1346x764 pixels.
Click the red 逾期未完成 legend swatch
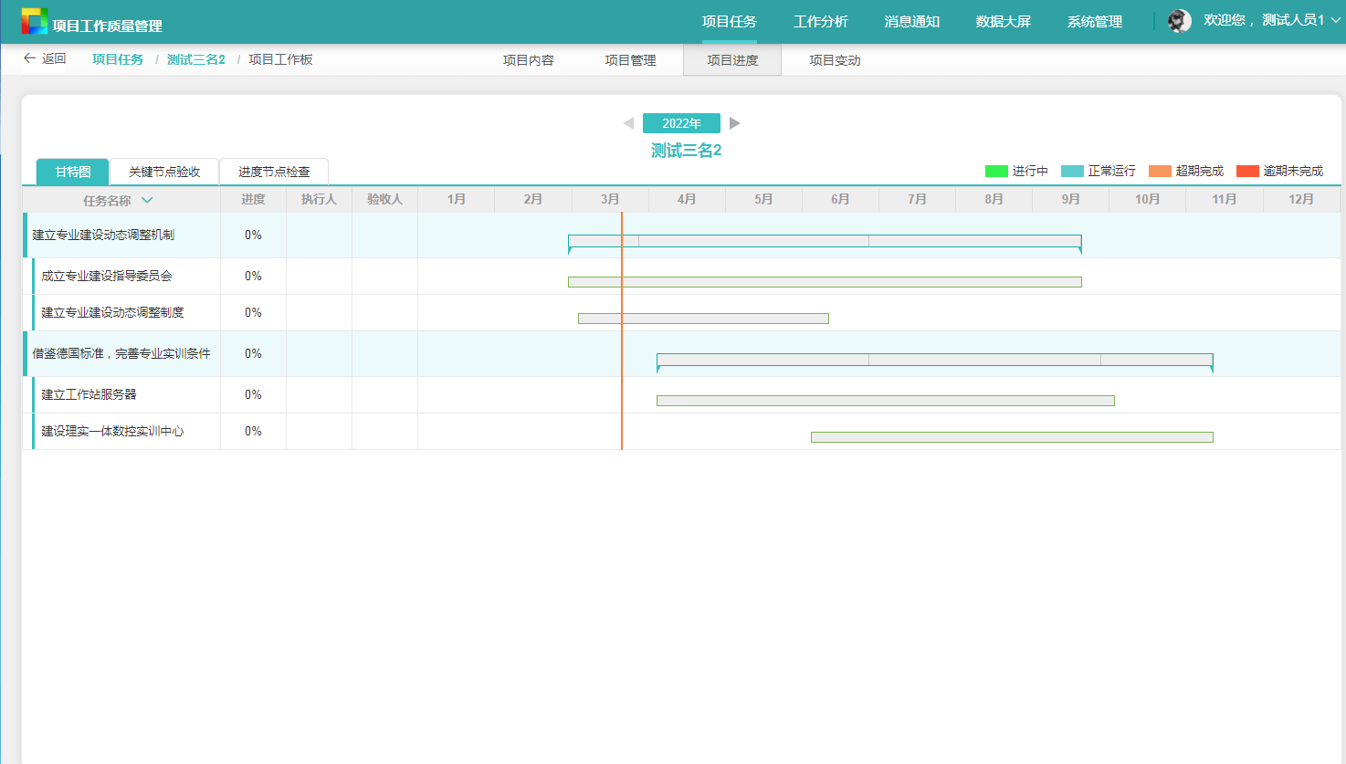pos(1247,171)
